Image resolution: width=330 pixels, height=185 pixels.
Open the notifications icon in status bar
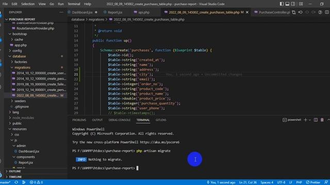point(326,182)
